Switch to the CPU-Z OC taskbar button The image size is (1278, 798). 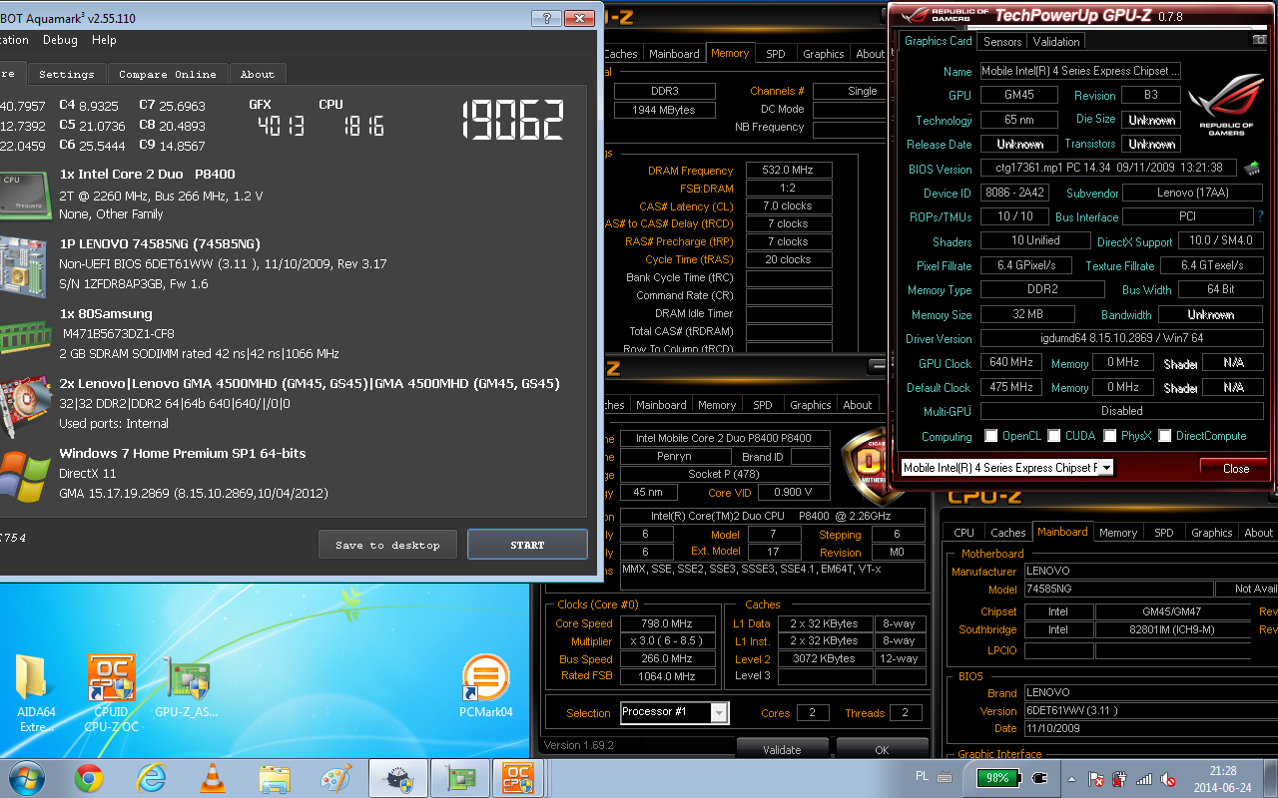point(517,777)
